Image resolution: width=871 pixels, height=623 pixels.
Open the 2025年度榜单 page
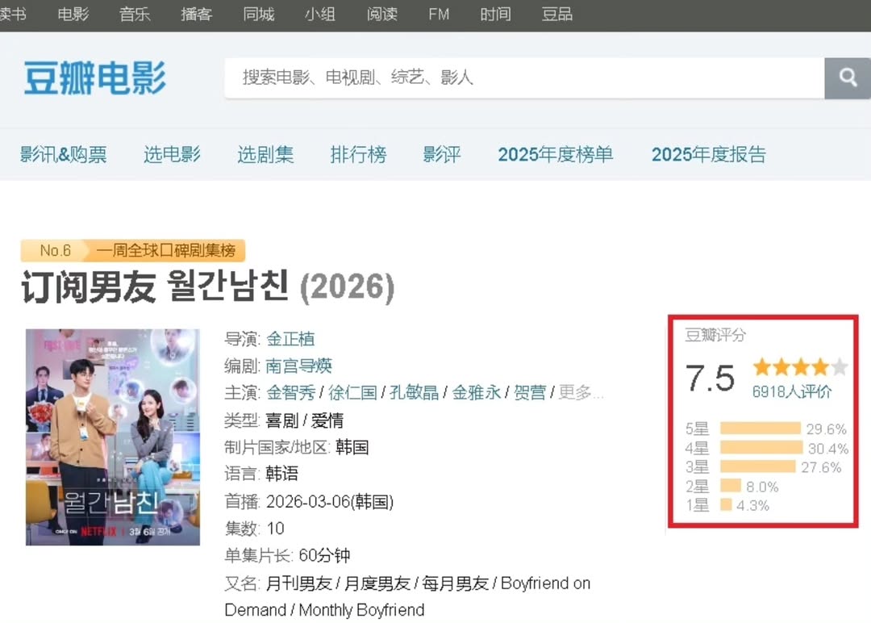[x=555, y=154]
